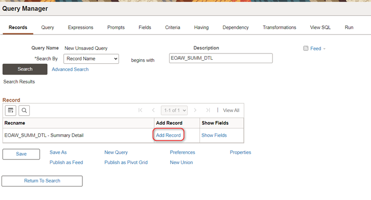Screen dimensions: 371x200
Task: Open the Prompts tab
Action: (x=116, y=27)
